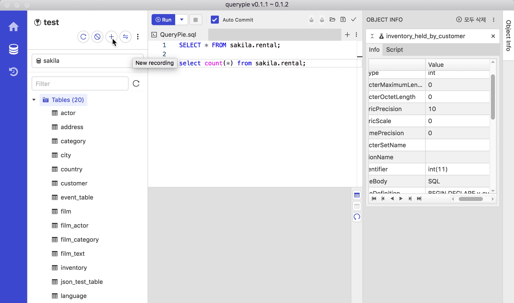
Task: Open query history sidebar icon
Action: [x=14, y=72]
